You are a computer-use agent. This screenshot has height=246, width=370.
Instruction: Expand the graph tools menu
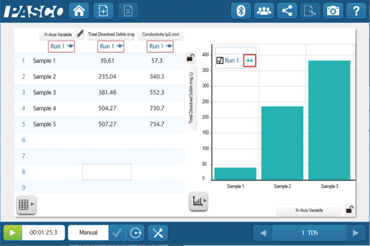click(198, 201)
